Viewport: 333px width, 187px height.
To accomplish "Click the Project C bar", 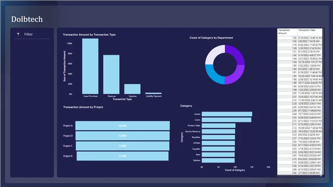I will pyautogui.click(x=123, y=146).
